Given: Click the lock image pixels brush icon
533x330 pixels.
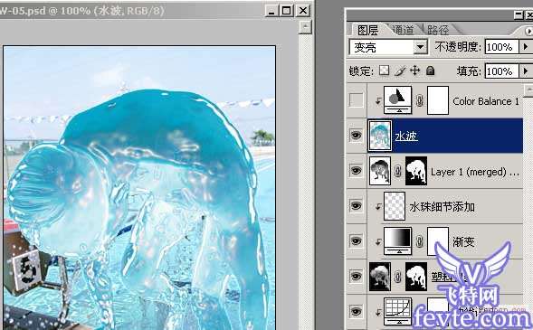Looking at the screenshot, I should coord(400,71).
